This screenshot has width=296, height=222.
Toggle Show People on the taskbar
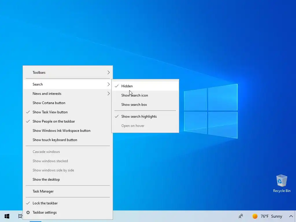(68, 121)
